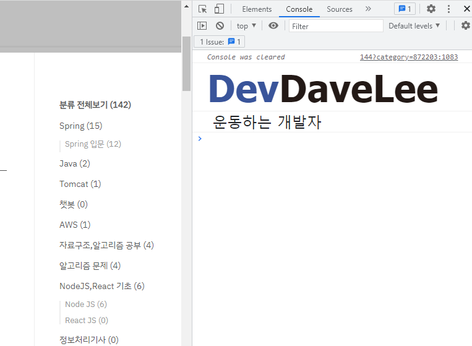Close the DevTools panel
Image resolution: width=472 pixels, height=346 pixels.
[467, 9]
